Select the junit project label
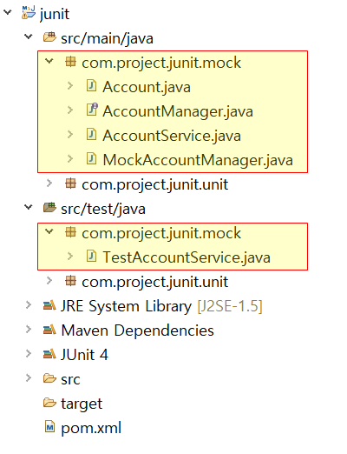The height and width of the screenshot is (454, 347). (x=55, y=14)
